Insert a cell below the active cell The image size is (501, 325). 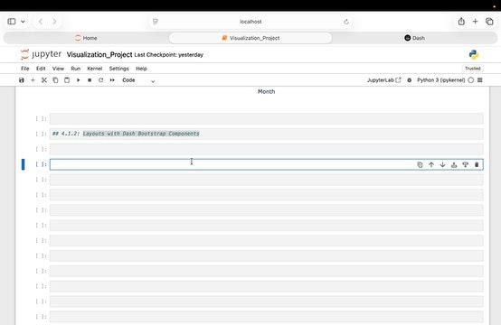(465, 164)
